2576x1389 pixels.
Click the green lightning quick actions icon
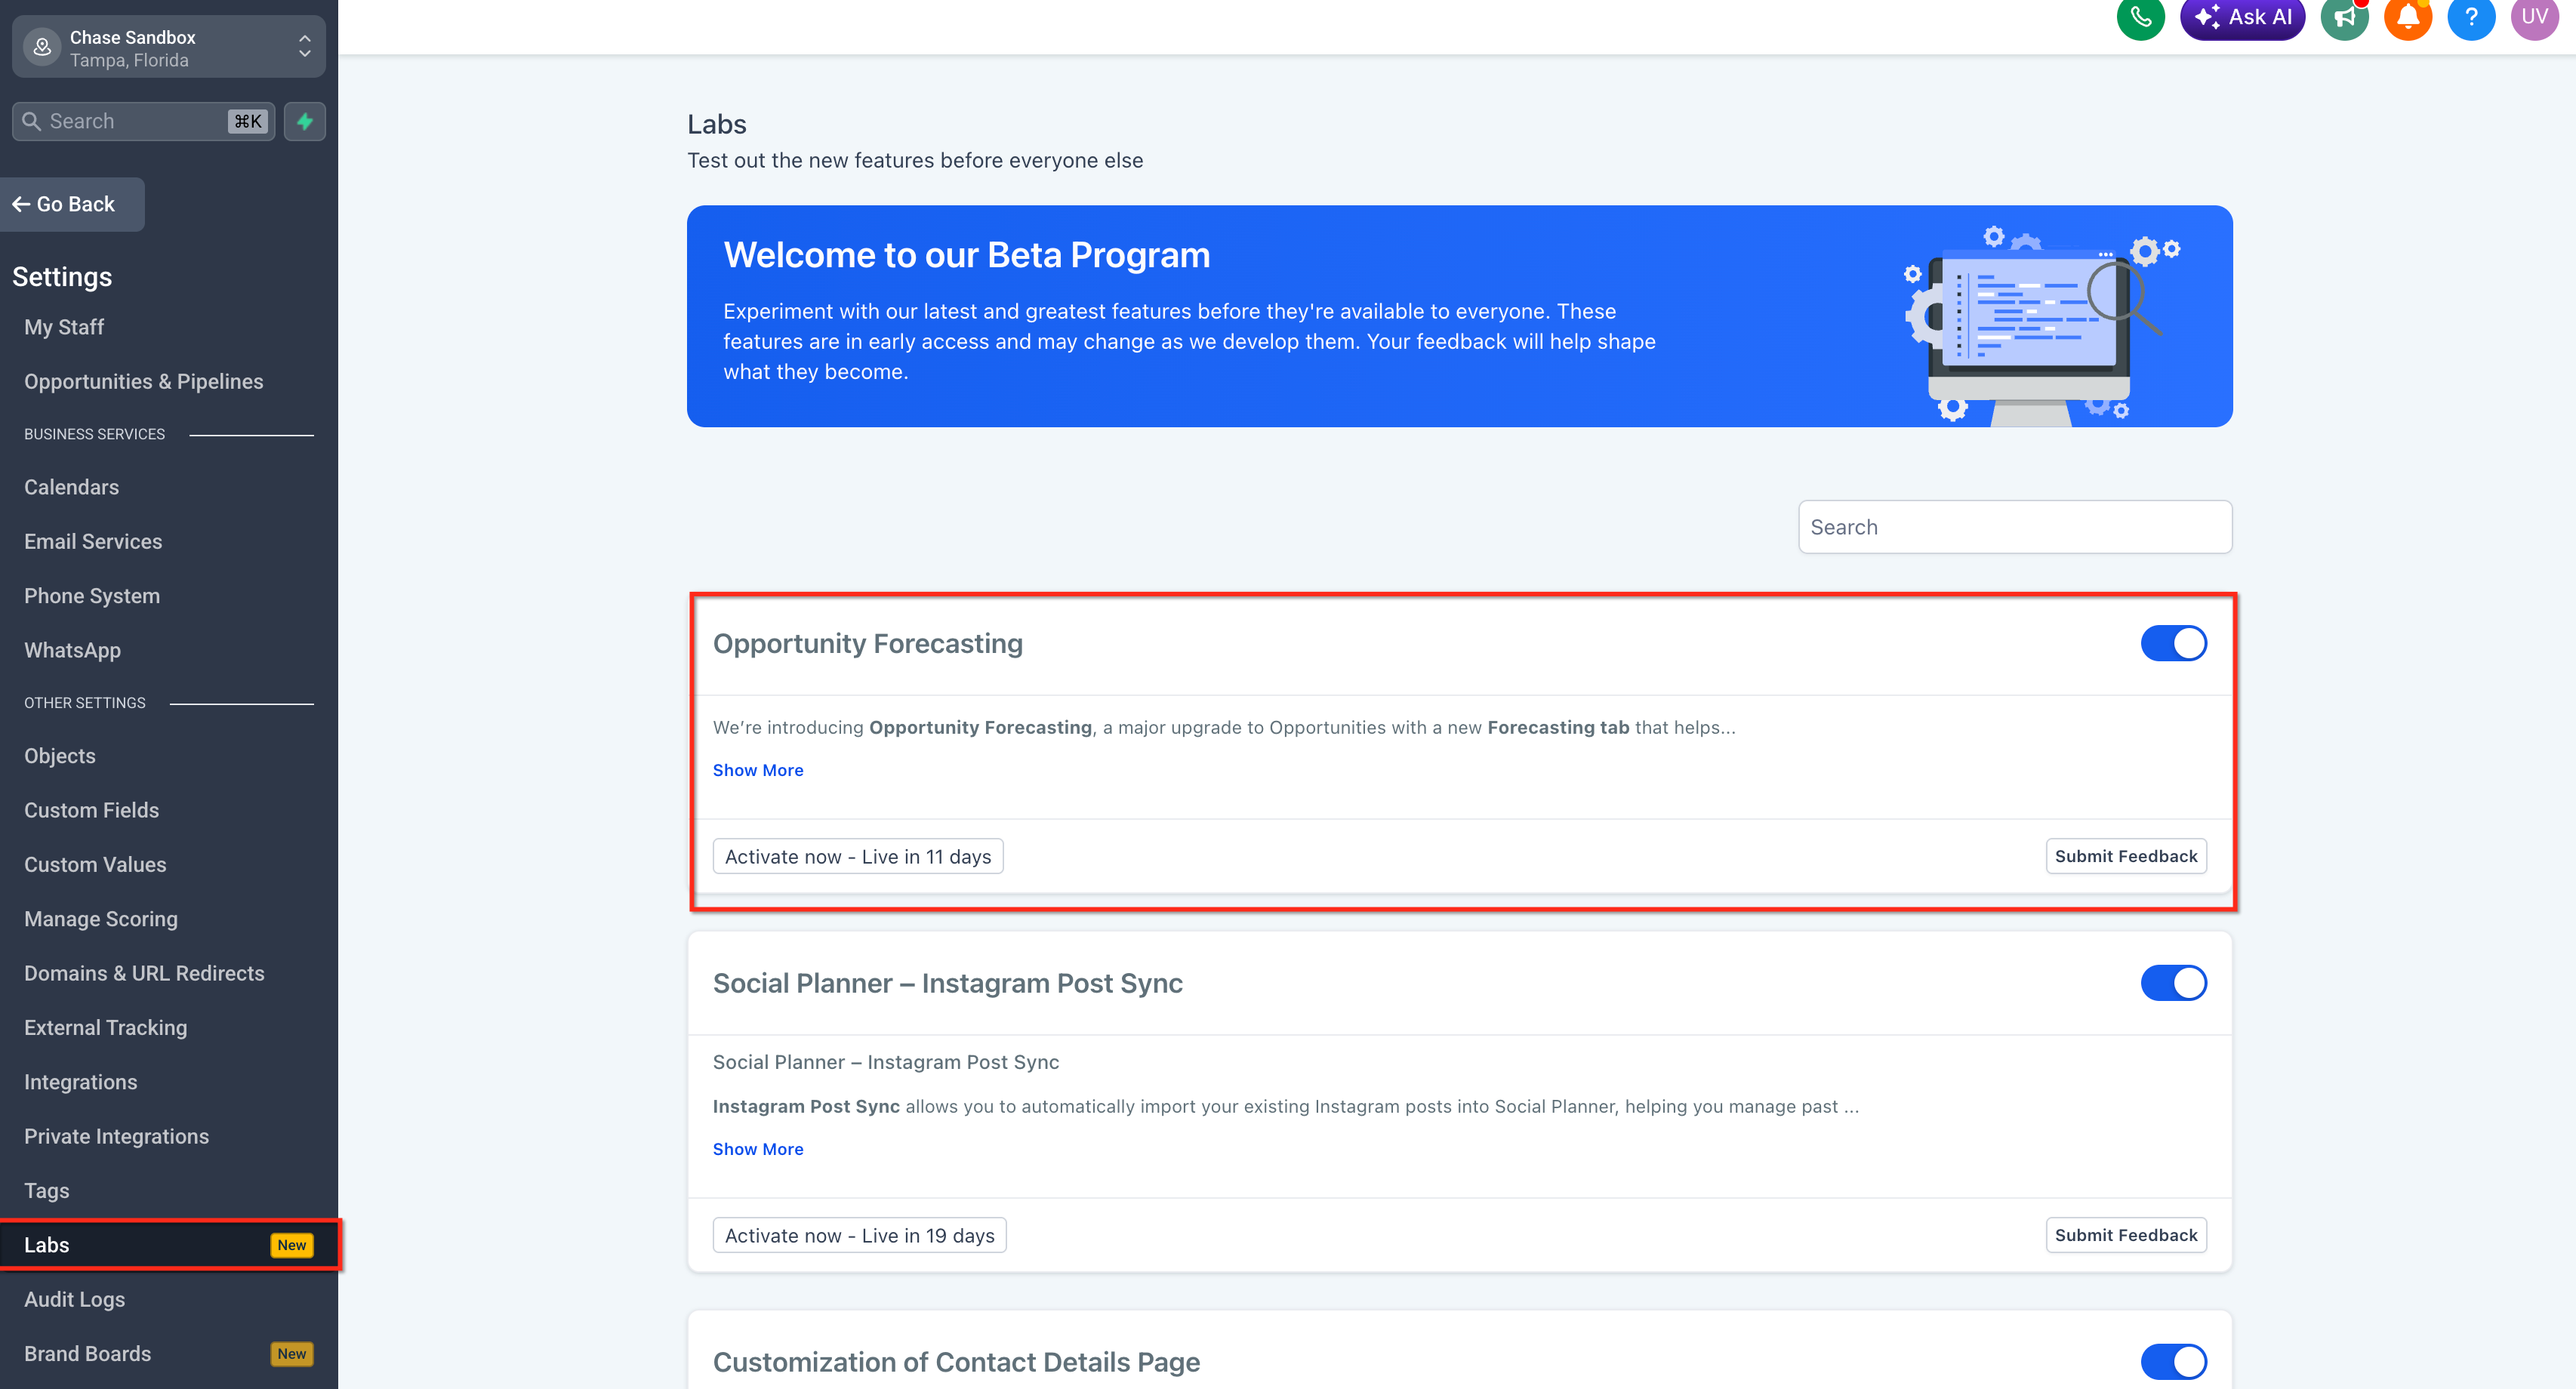point(305,121)
